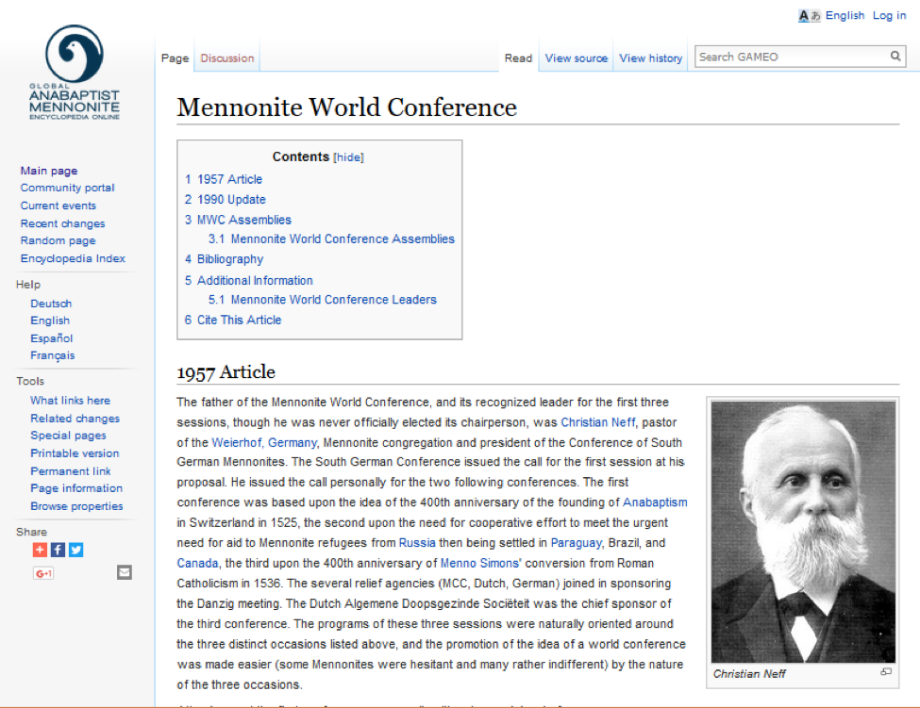Open the View source tab

point(576,58)
